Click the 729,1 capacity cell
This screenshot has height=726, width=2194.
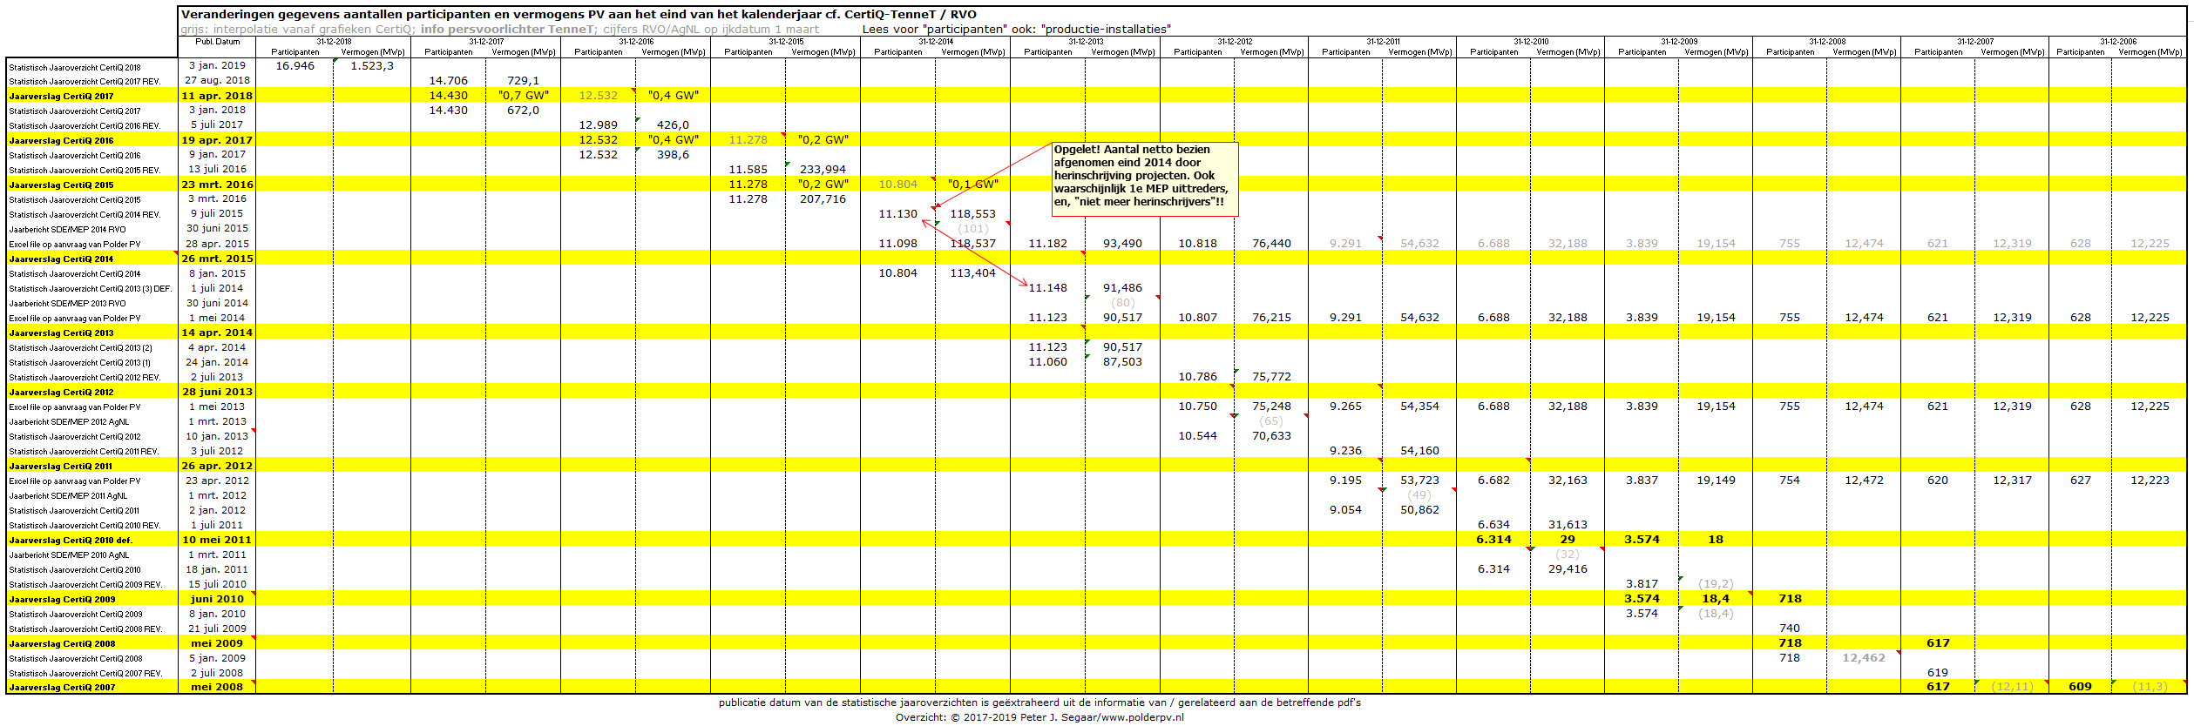[523, 81]
